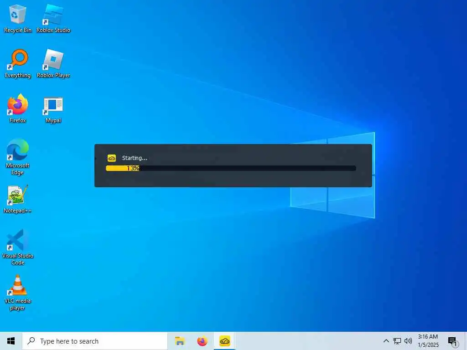Viewport: 467px width, 350px height.
Task: Select the Notepad++ desktop shortcut
Action: 18,199
